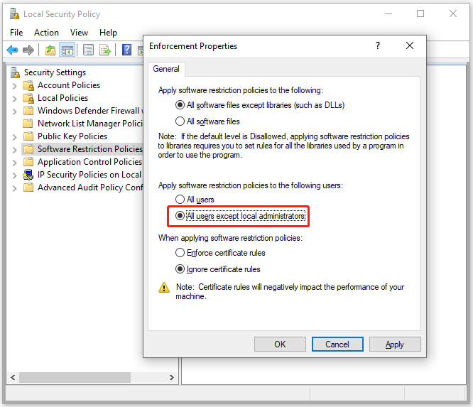Close the Enforcement Properties dialog
Image resolution: width=473 pixels, height=407 pixels.
coord(410,46)
